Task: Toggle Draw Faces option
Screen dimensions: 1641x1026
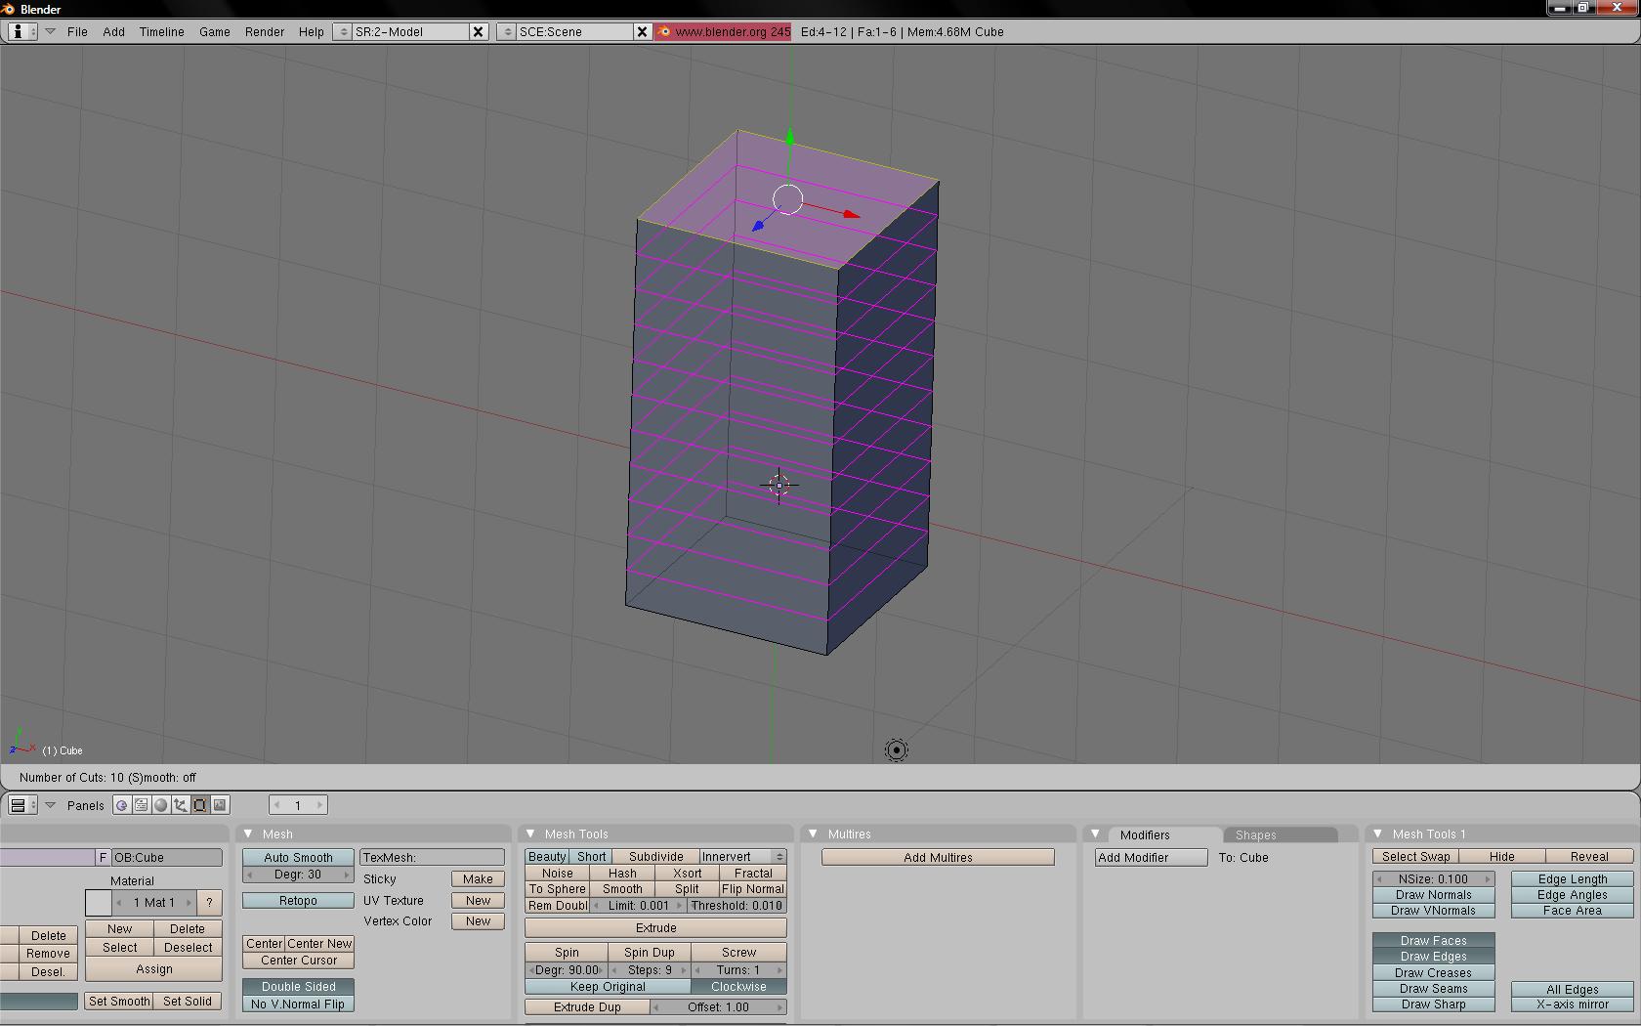Action: point(1433,940)
